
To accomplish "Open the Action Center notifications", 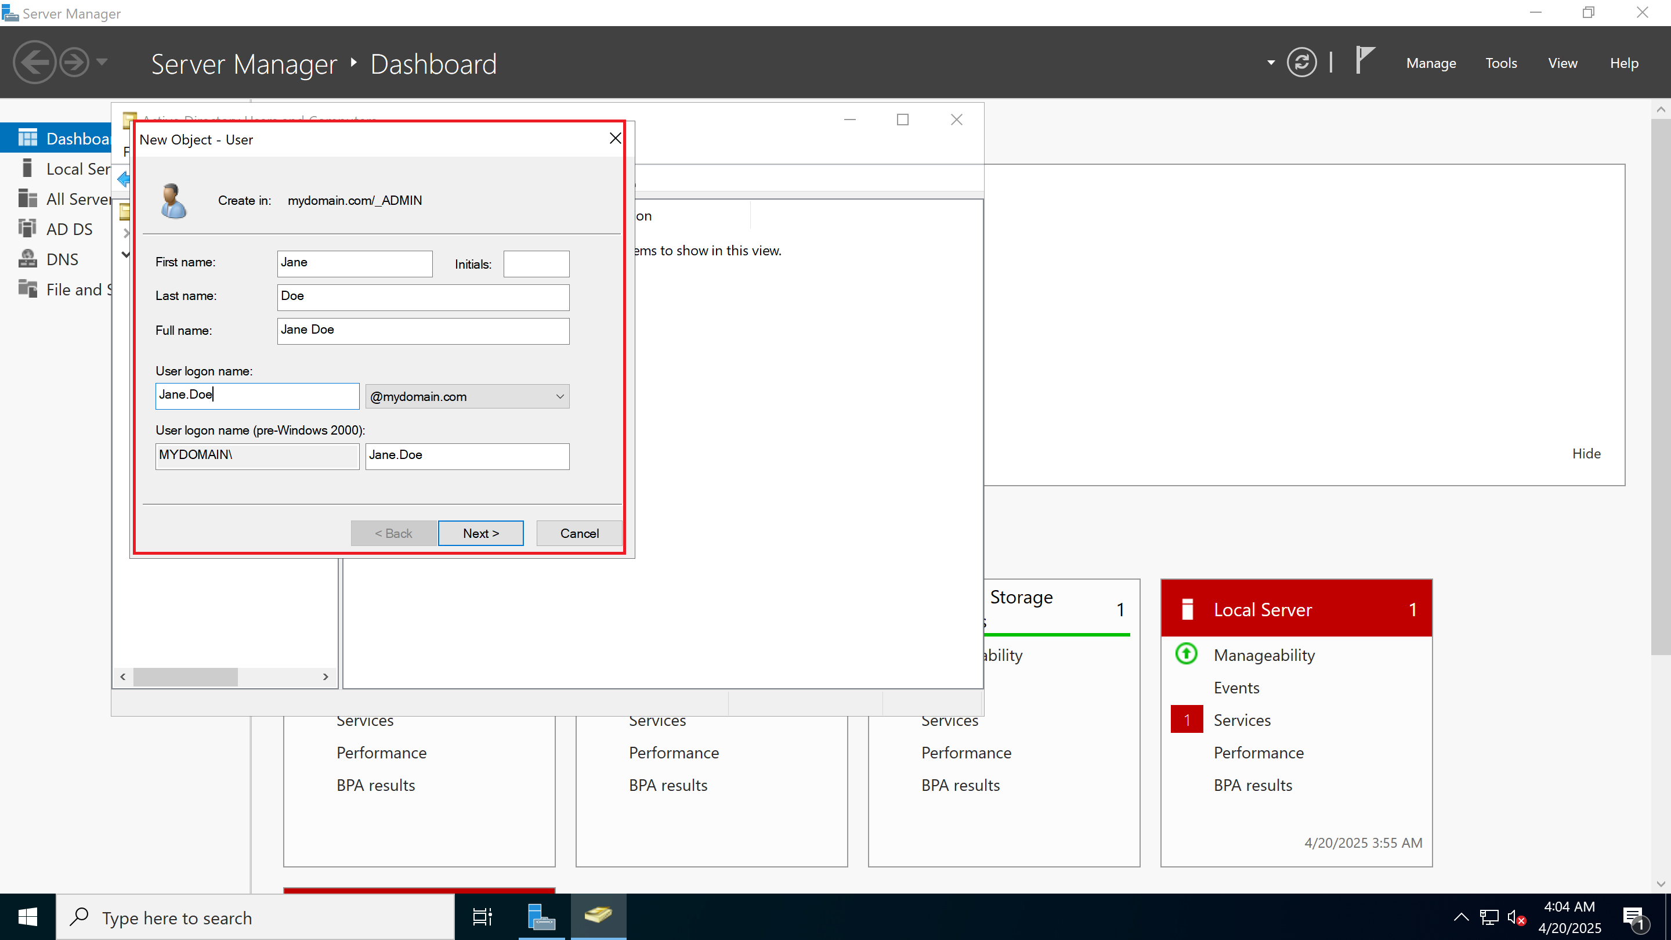I will (x=1634, y=917).
